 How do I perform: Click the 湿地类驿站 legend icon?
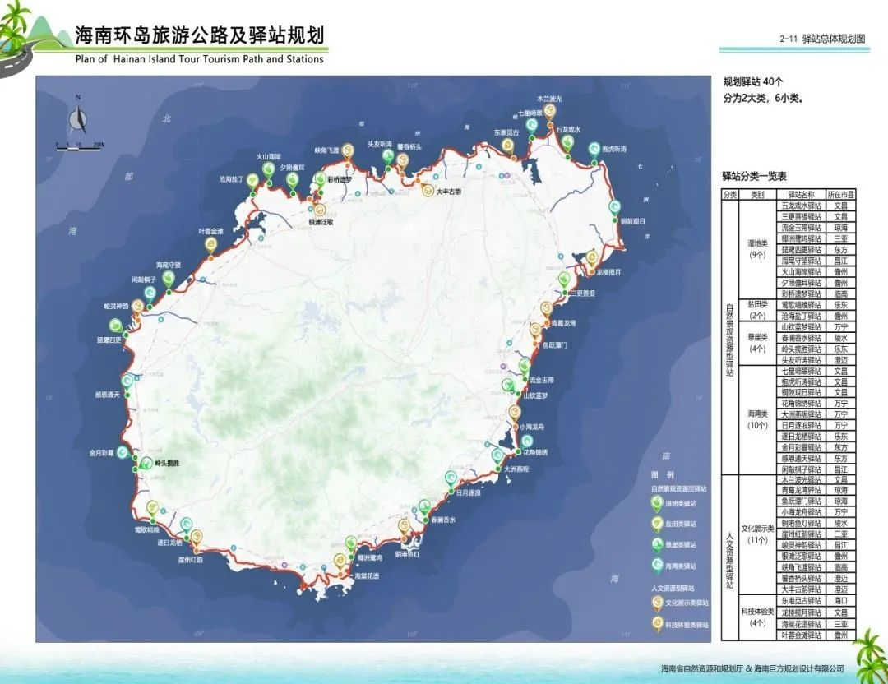point(656,503)
